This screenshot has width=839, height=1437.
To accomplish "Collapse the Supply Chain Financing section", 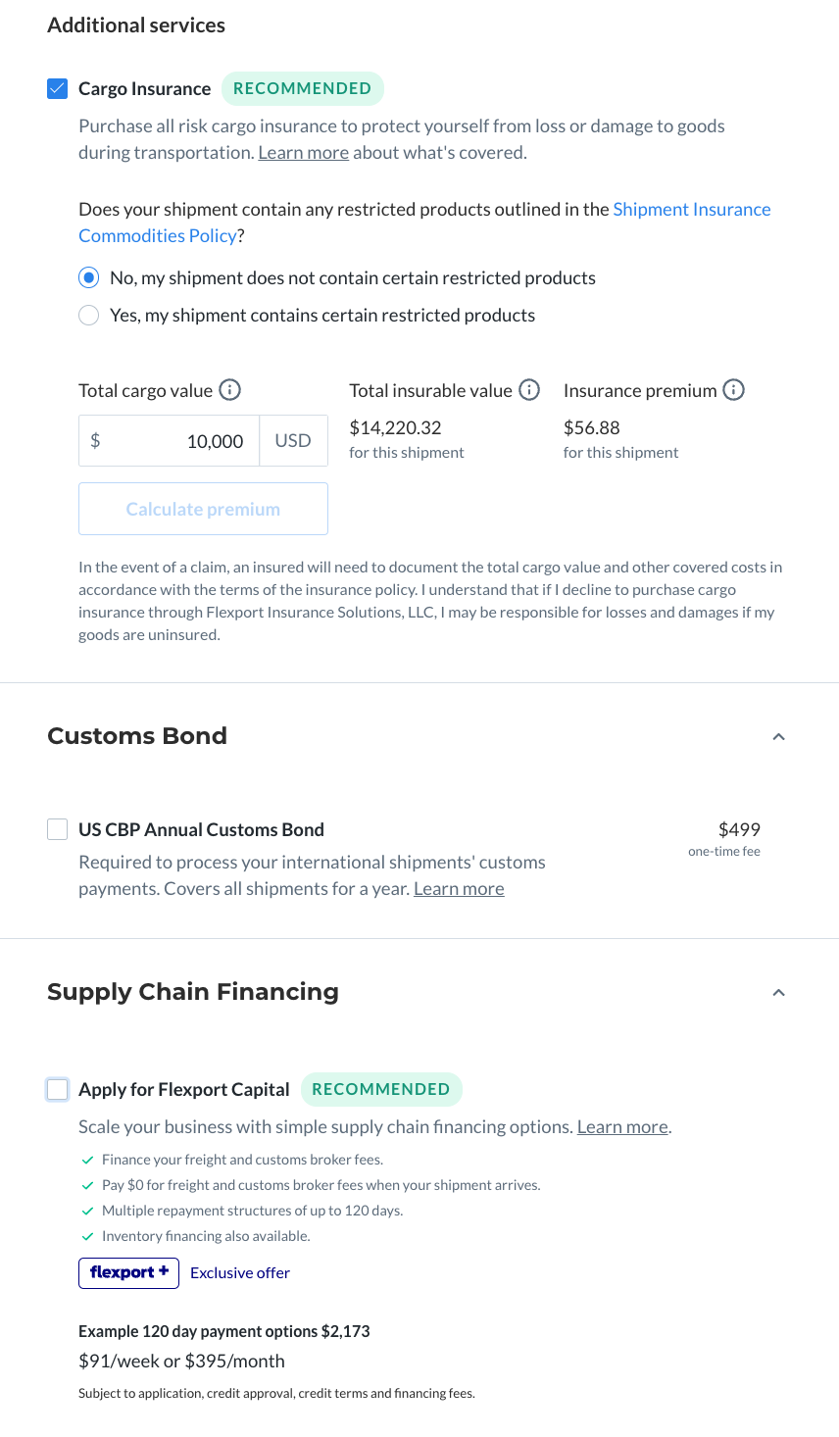I will [x=778, y=993].
